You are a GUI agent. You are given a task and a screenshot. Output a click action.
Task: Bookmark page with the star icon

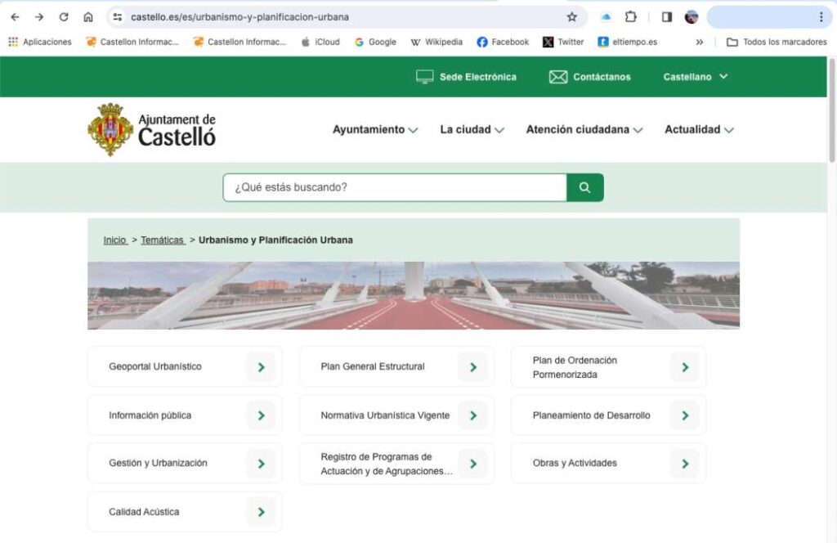[x=571, y=17]
